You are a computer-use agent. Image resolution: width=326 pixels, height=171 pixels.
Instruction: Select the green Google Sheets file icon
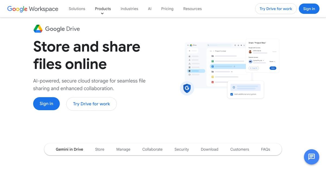point(213,61)
